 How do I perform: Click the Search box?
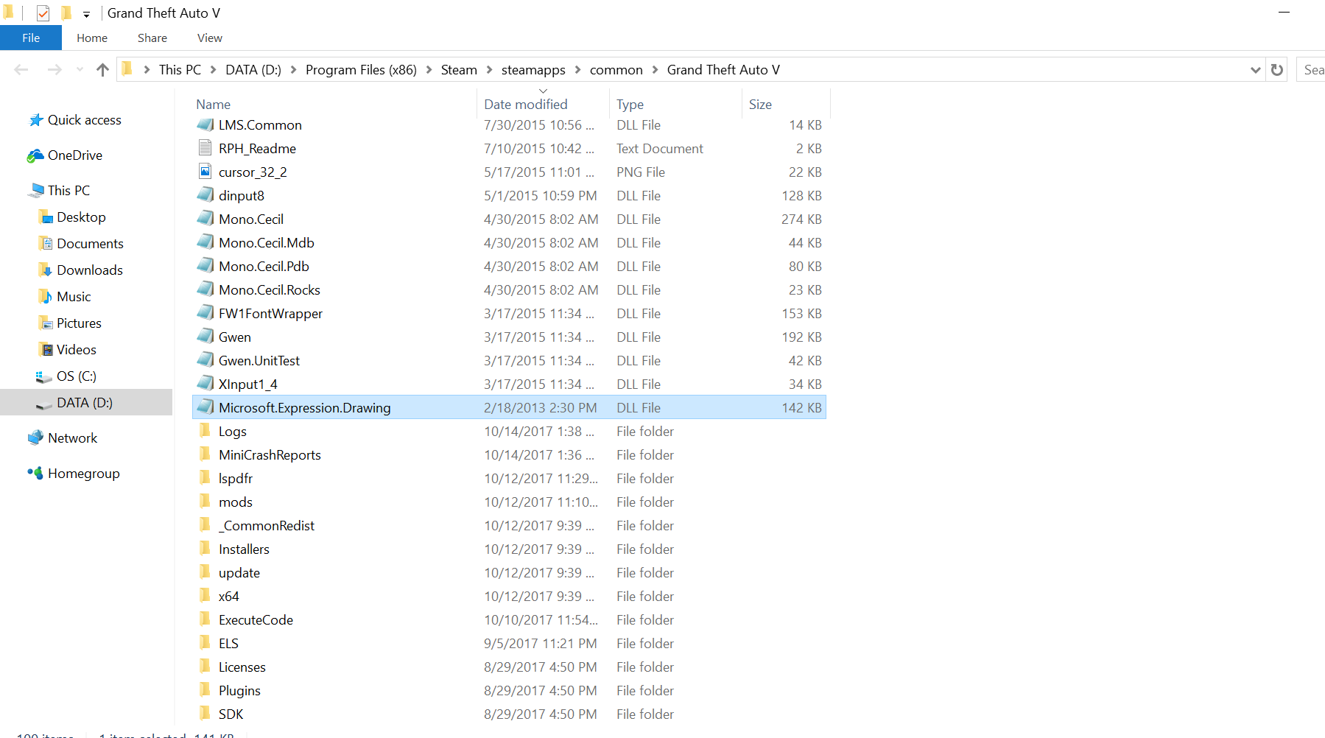tap(1311, 70)
